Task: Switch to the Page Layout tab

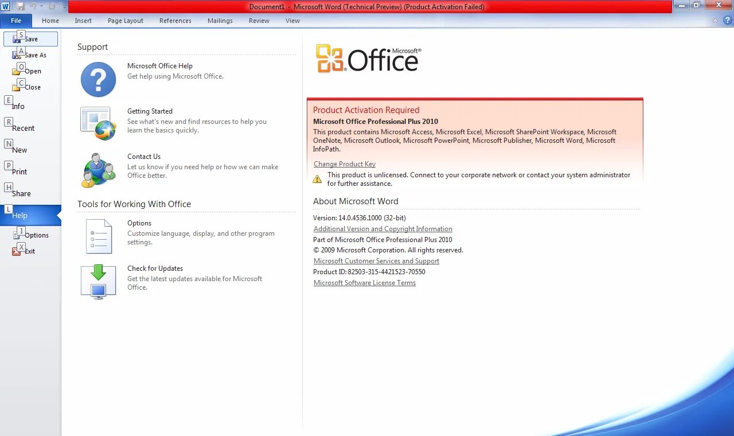Action: coord(126,21)
